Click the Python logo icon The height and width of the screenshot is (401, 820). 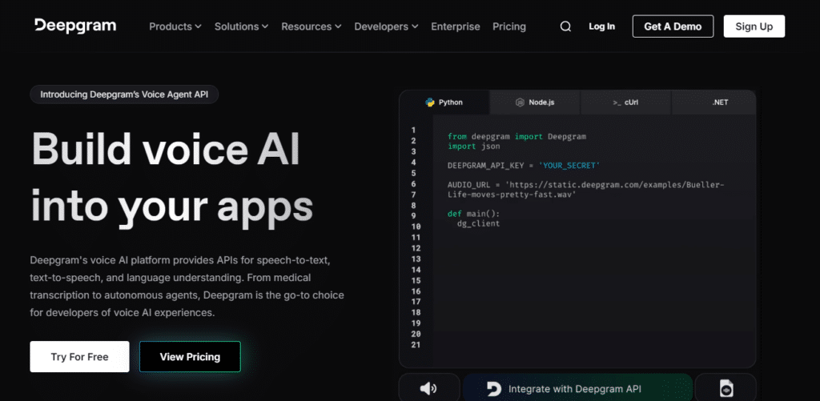[x=430, y=102]
